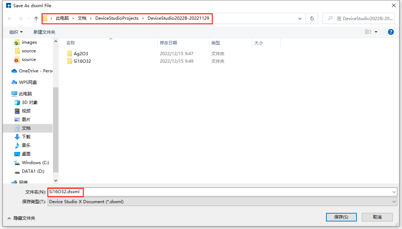Open the Si16O32 folder
402x229 pixels.
click(x=82, y=61)
